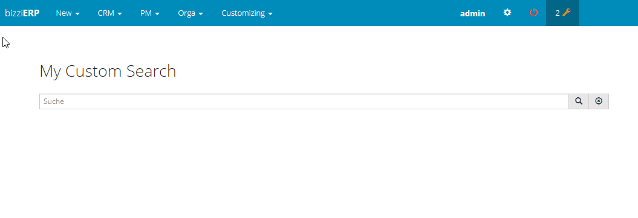Open the Customizing menu
The image size is (638, 218).
[247, 13]
